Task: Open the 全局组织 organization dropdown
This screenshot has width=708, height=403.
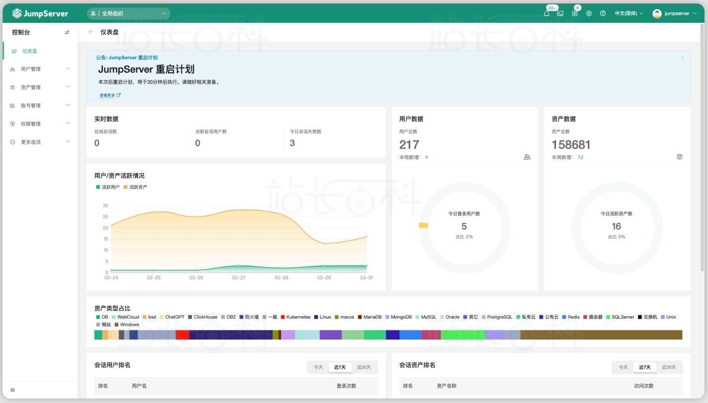Action: [x=129, y=14]
